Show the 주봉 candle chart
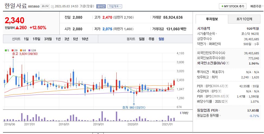The width and height of the screenshot is (264, 134). [x=151, y=39]
